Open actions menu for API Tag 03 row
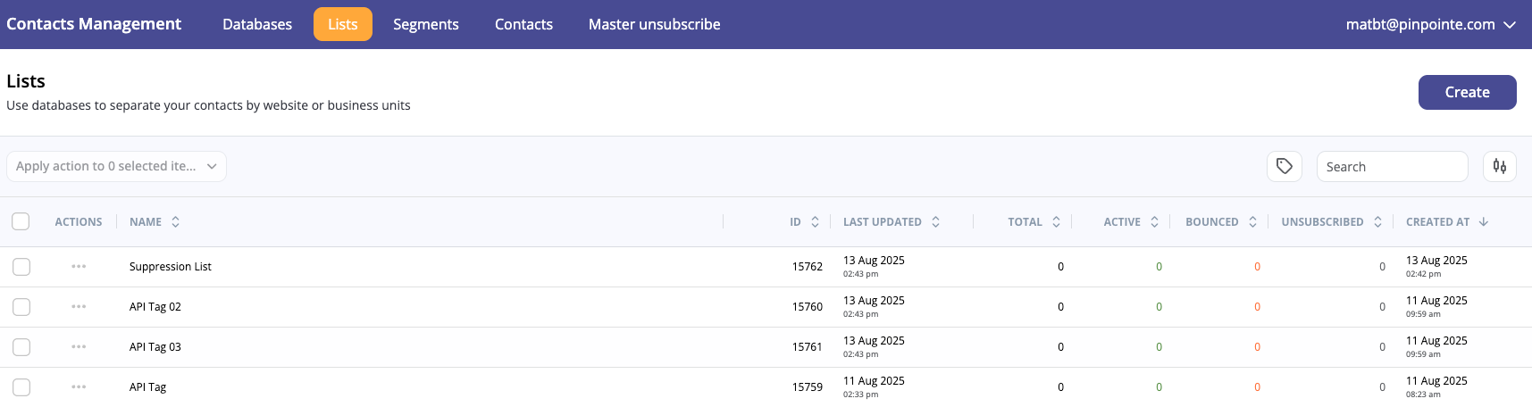Image resolution: width=1532 pixels, height=407 pixels. tap(79, 347)
